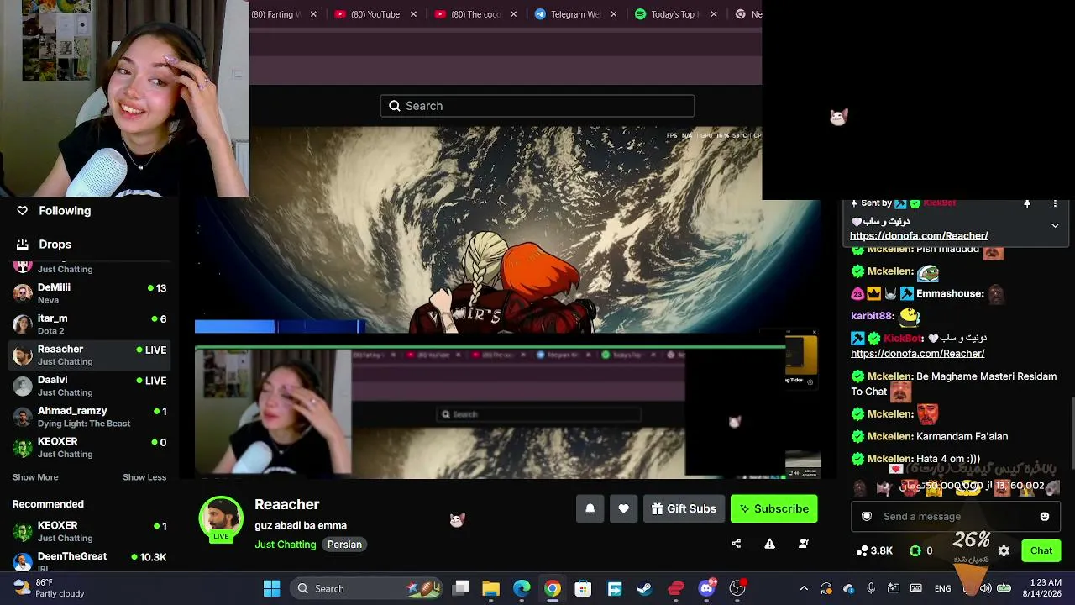Viewport: 1075px width, 605px height.
Task: Open itar_m Dota 2 channel
Action: pos(89,324)
